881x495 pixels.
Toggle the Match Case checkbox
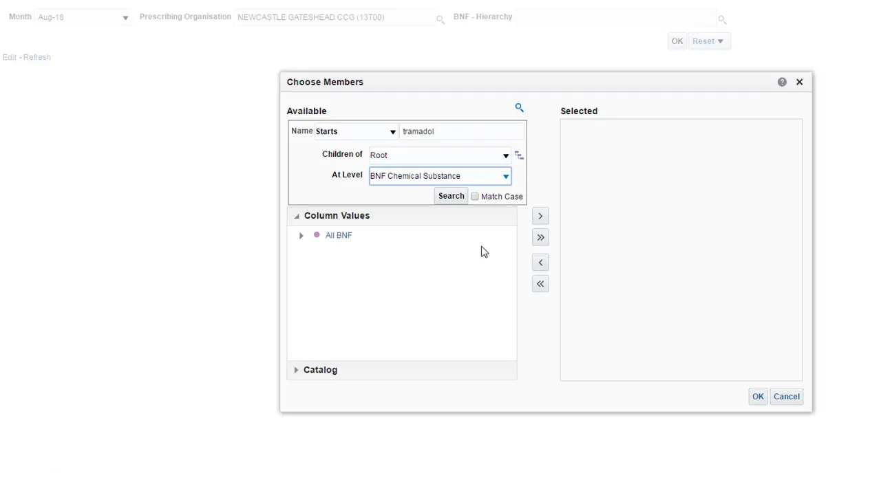[475, 197]
